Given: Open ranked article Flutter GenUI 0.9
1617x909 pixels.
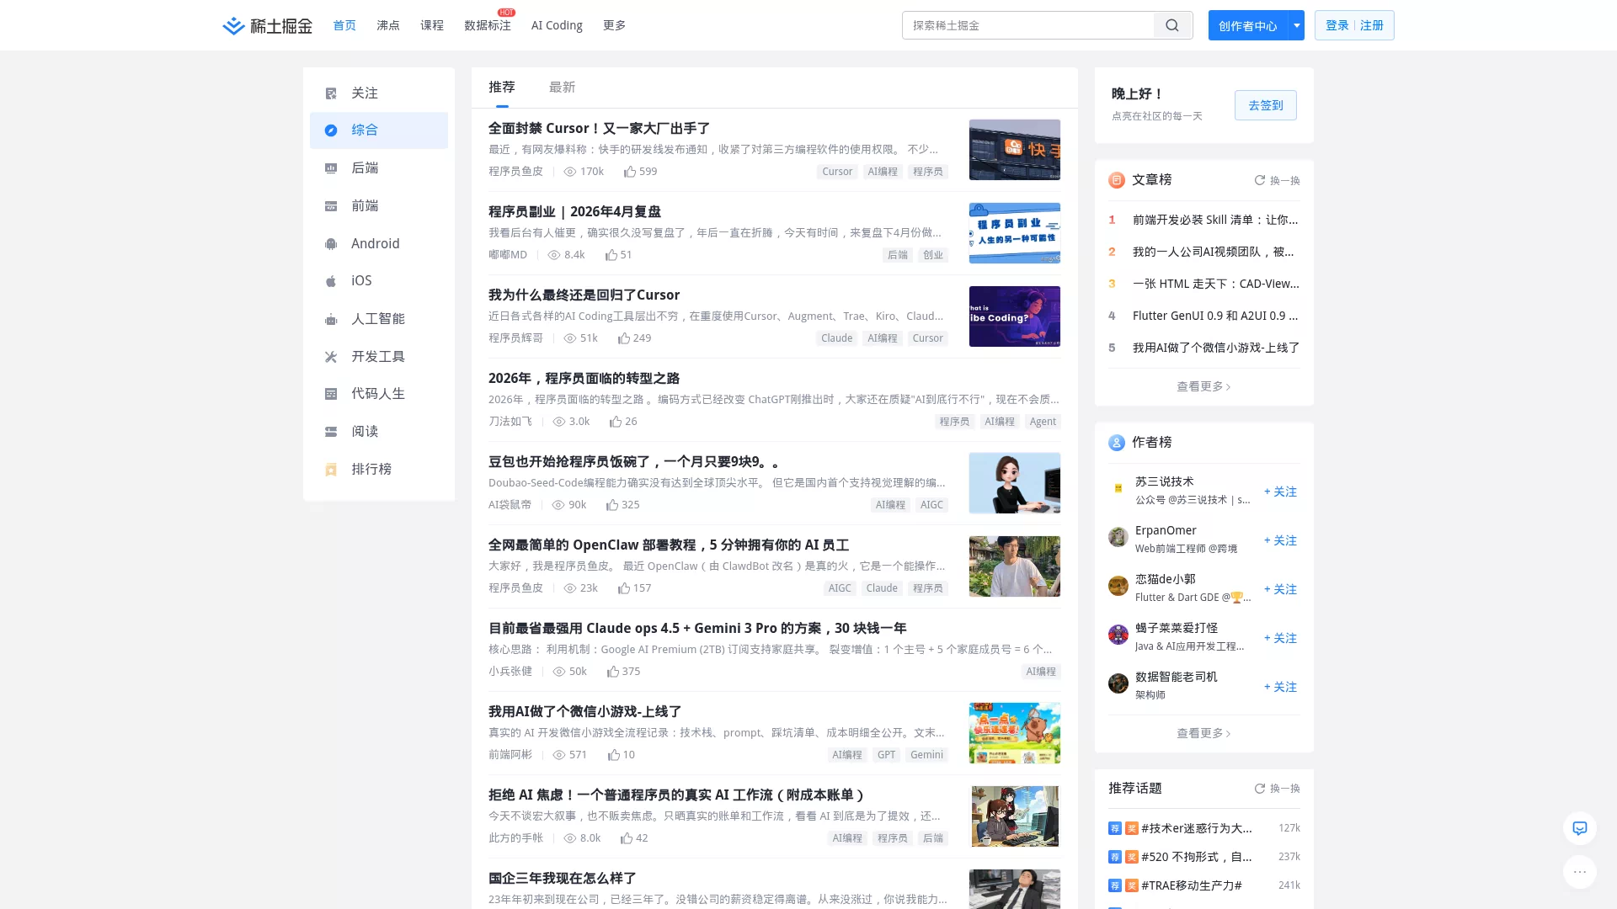Looking at the screenshot, I should click(x=1215, y=316).
